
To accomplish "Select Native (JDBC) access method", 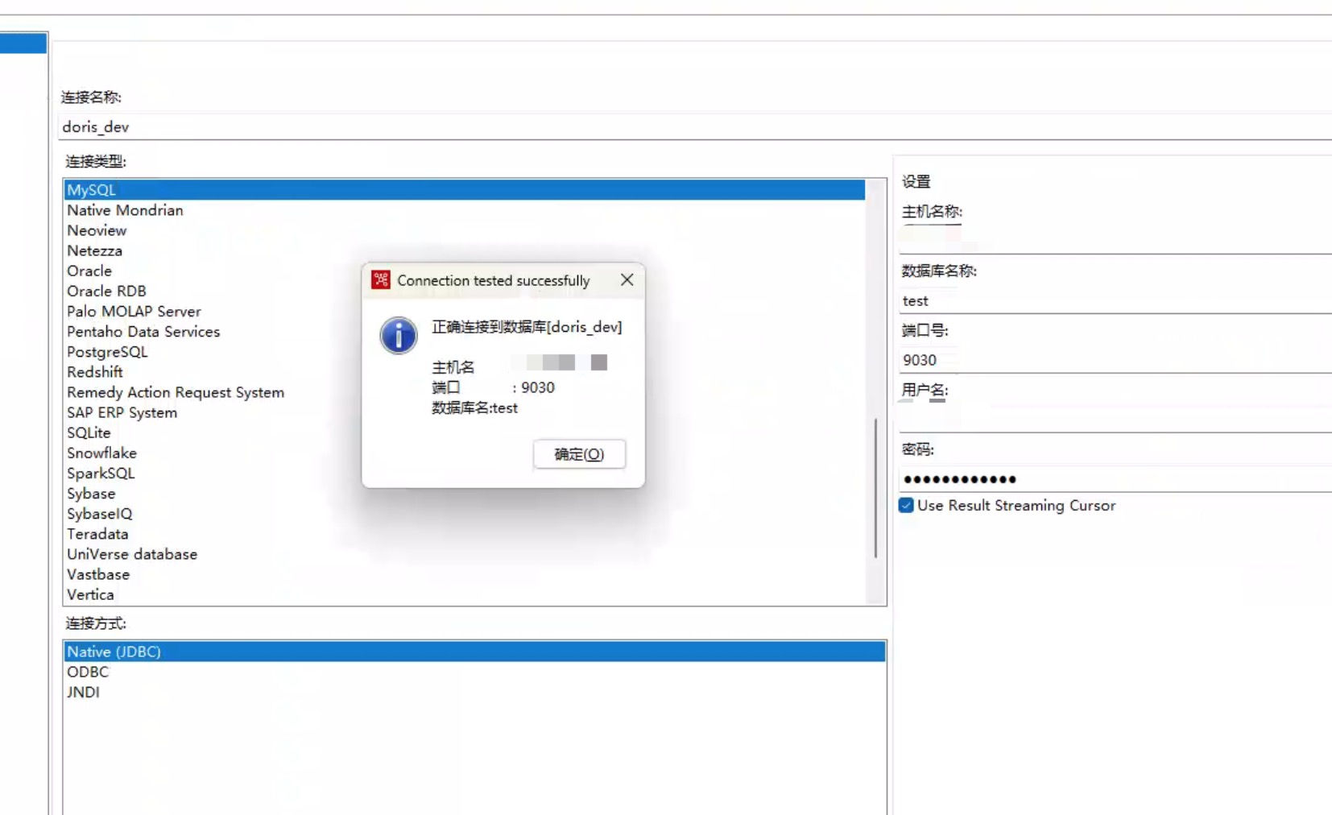I will click(x=474, y=652).
